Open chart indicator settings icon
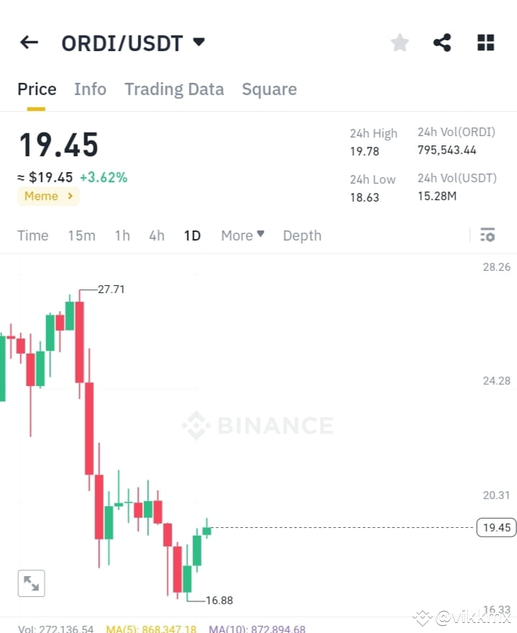Screen dimensions: 517x633 (x=487, y=235)
